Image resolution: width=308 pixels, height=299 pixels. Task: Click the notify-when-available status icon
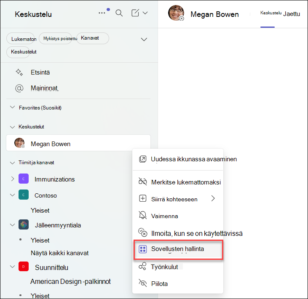143,232
